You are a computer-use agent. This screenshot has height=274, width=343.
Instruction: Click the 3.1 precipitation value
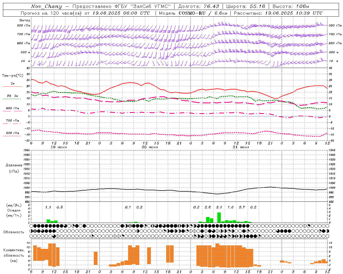click(x=219, y=207)
